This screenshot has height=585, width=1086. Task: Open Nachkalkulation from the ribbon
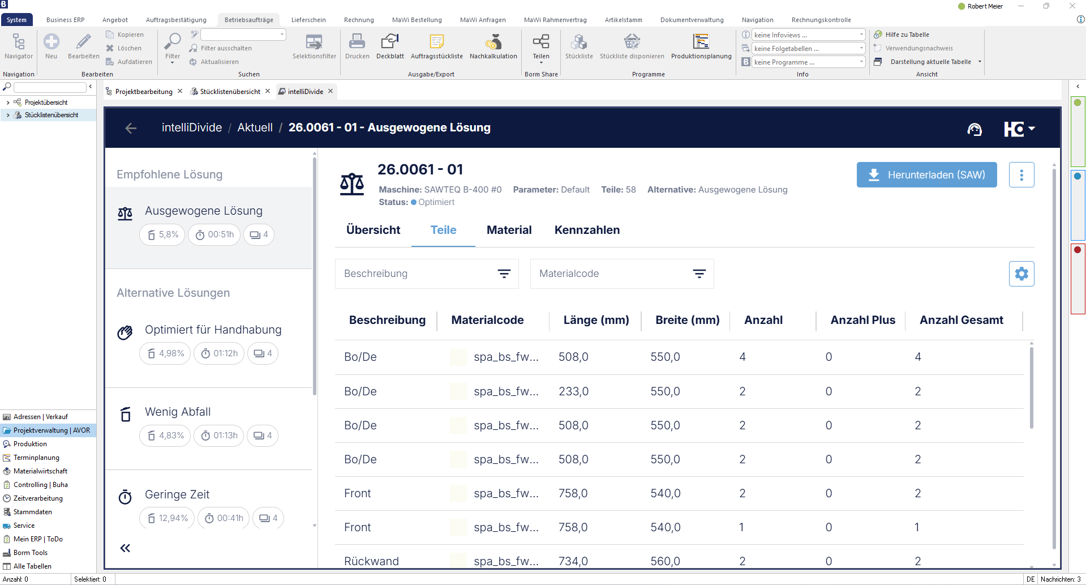[493, 42]
